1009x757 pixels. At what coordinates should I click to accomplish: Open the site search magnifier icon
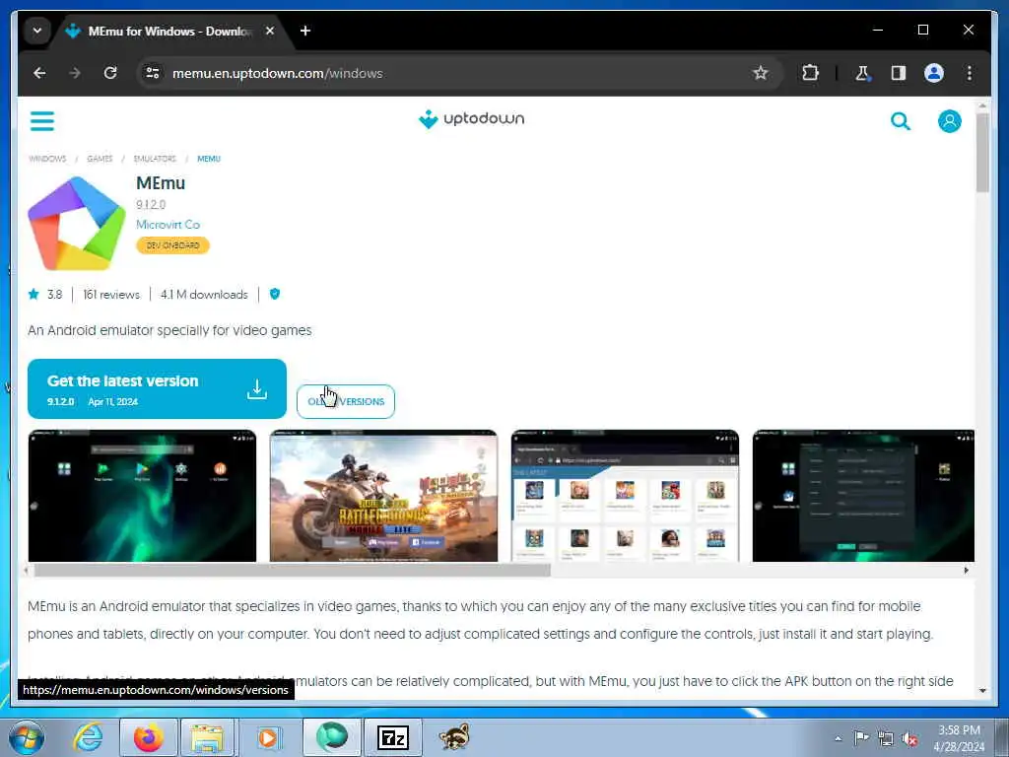click(901, 121)
